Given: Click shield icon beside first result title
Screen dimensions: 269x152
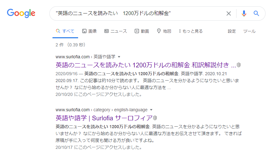Looking at the screenshot, I should tap(239, 65).
